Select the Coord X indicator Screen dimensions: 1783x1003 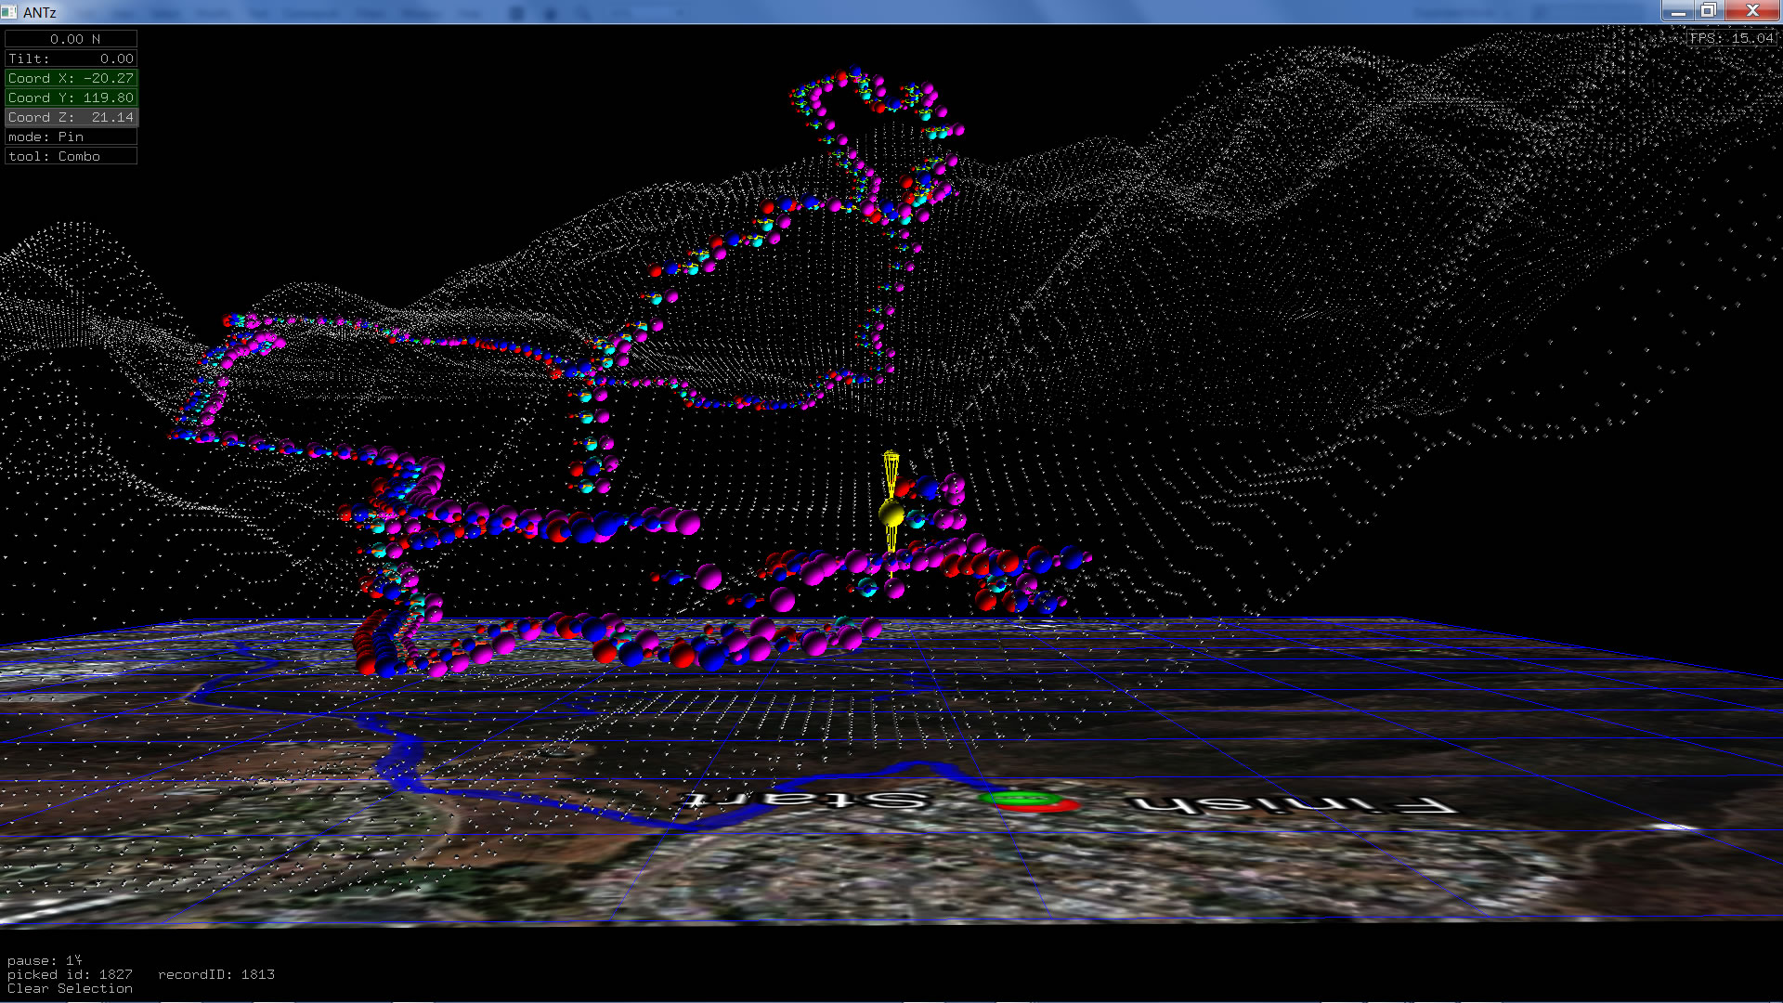pos(72,78)
